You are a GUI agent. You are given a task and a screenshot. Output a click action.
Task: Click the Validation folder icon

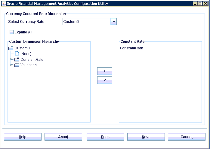[17, 65]
